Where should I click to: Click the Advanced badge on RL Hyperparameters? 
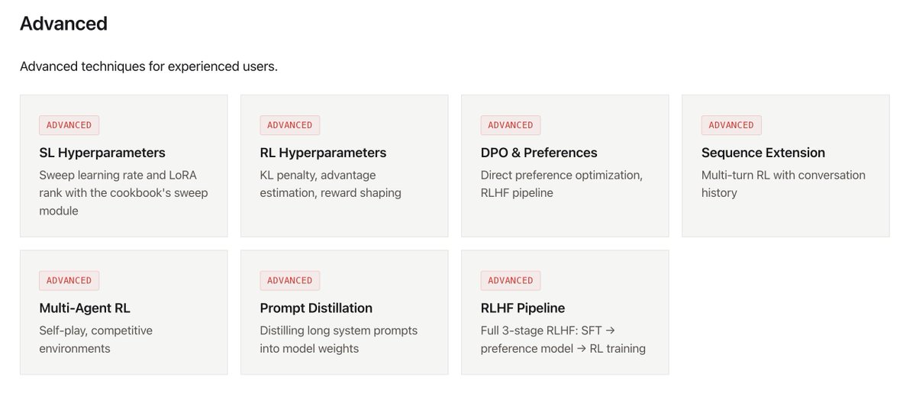[289, 125]
